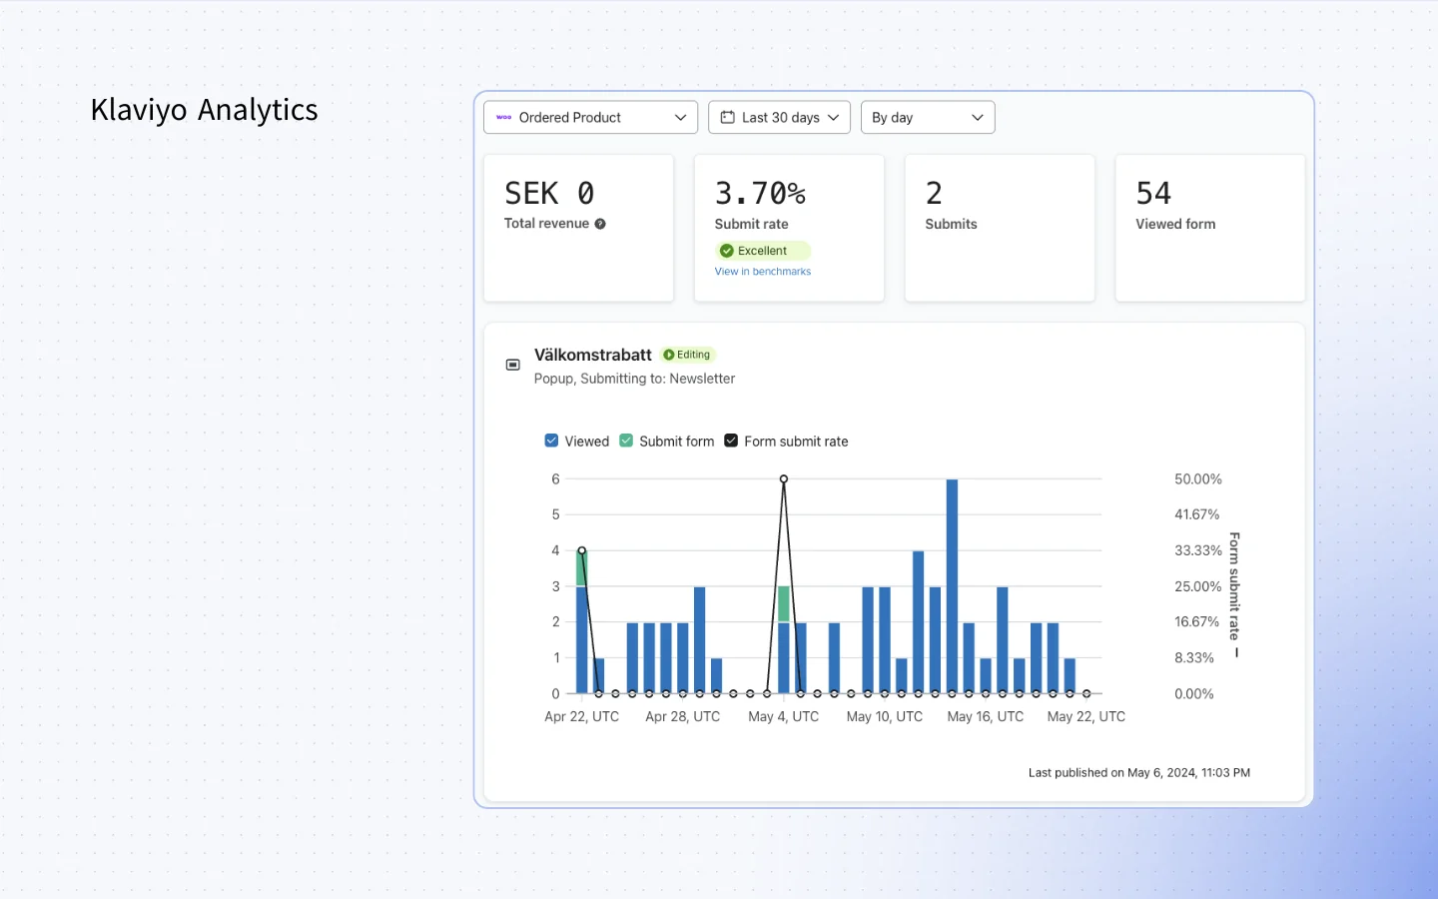Screen dimensions: 1438x899
Task: Click the Last published on May 6, 2024 text
Action: (1139, 773)
